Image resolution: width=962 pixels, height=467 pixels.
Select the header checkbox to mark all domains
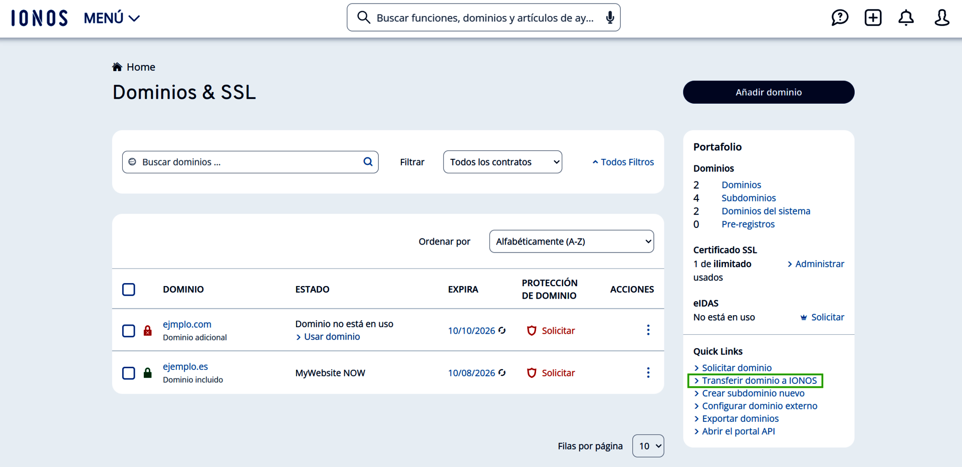129,289
